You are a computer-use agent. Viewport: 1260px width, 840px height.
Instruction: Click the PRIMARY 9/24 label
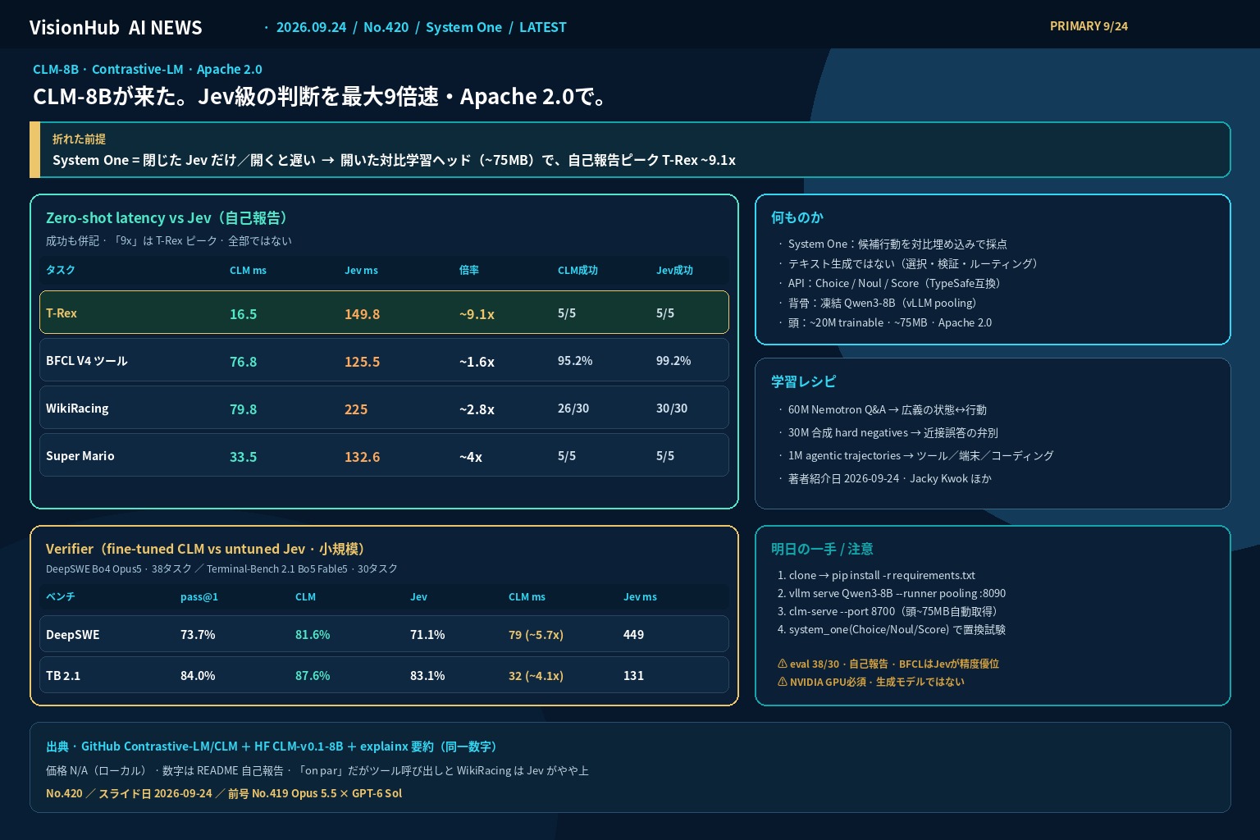pos(1089,26)
